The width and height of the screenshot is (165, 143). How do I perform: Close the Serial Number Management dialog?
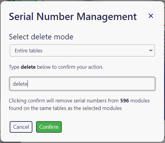(x=151, y=16)
